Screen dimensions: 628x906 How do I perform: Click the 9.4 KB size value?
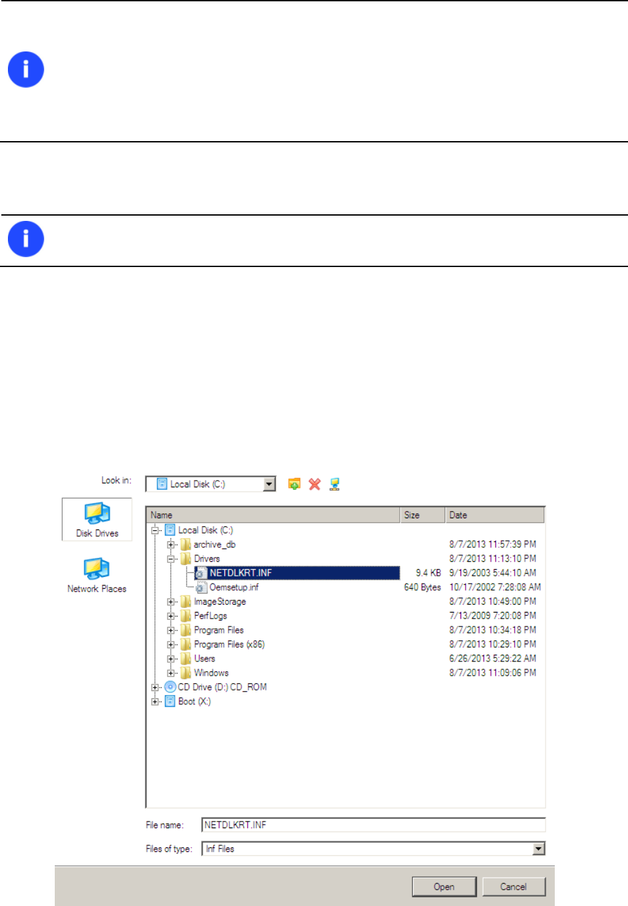point(428,573)
